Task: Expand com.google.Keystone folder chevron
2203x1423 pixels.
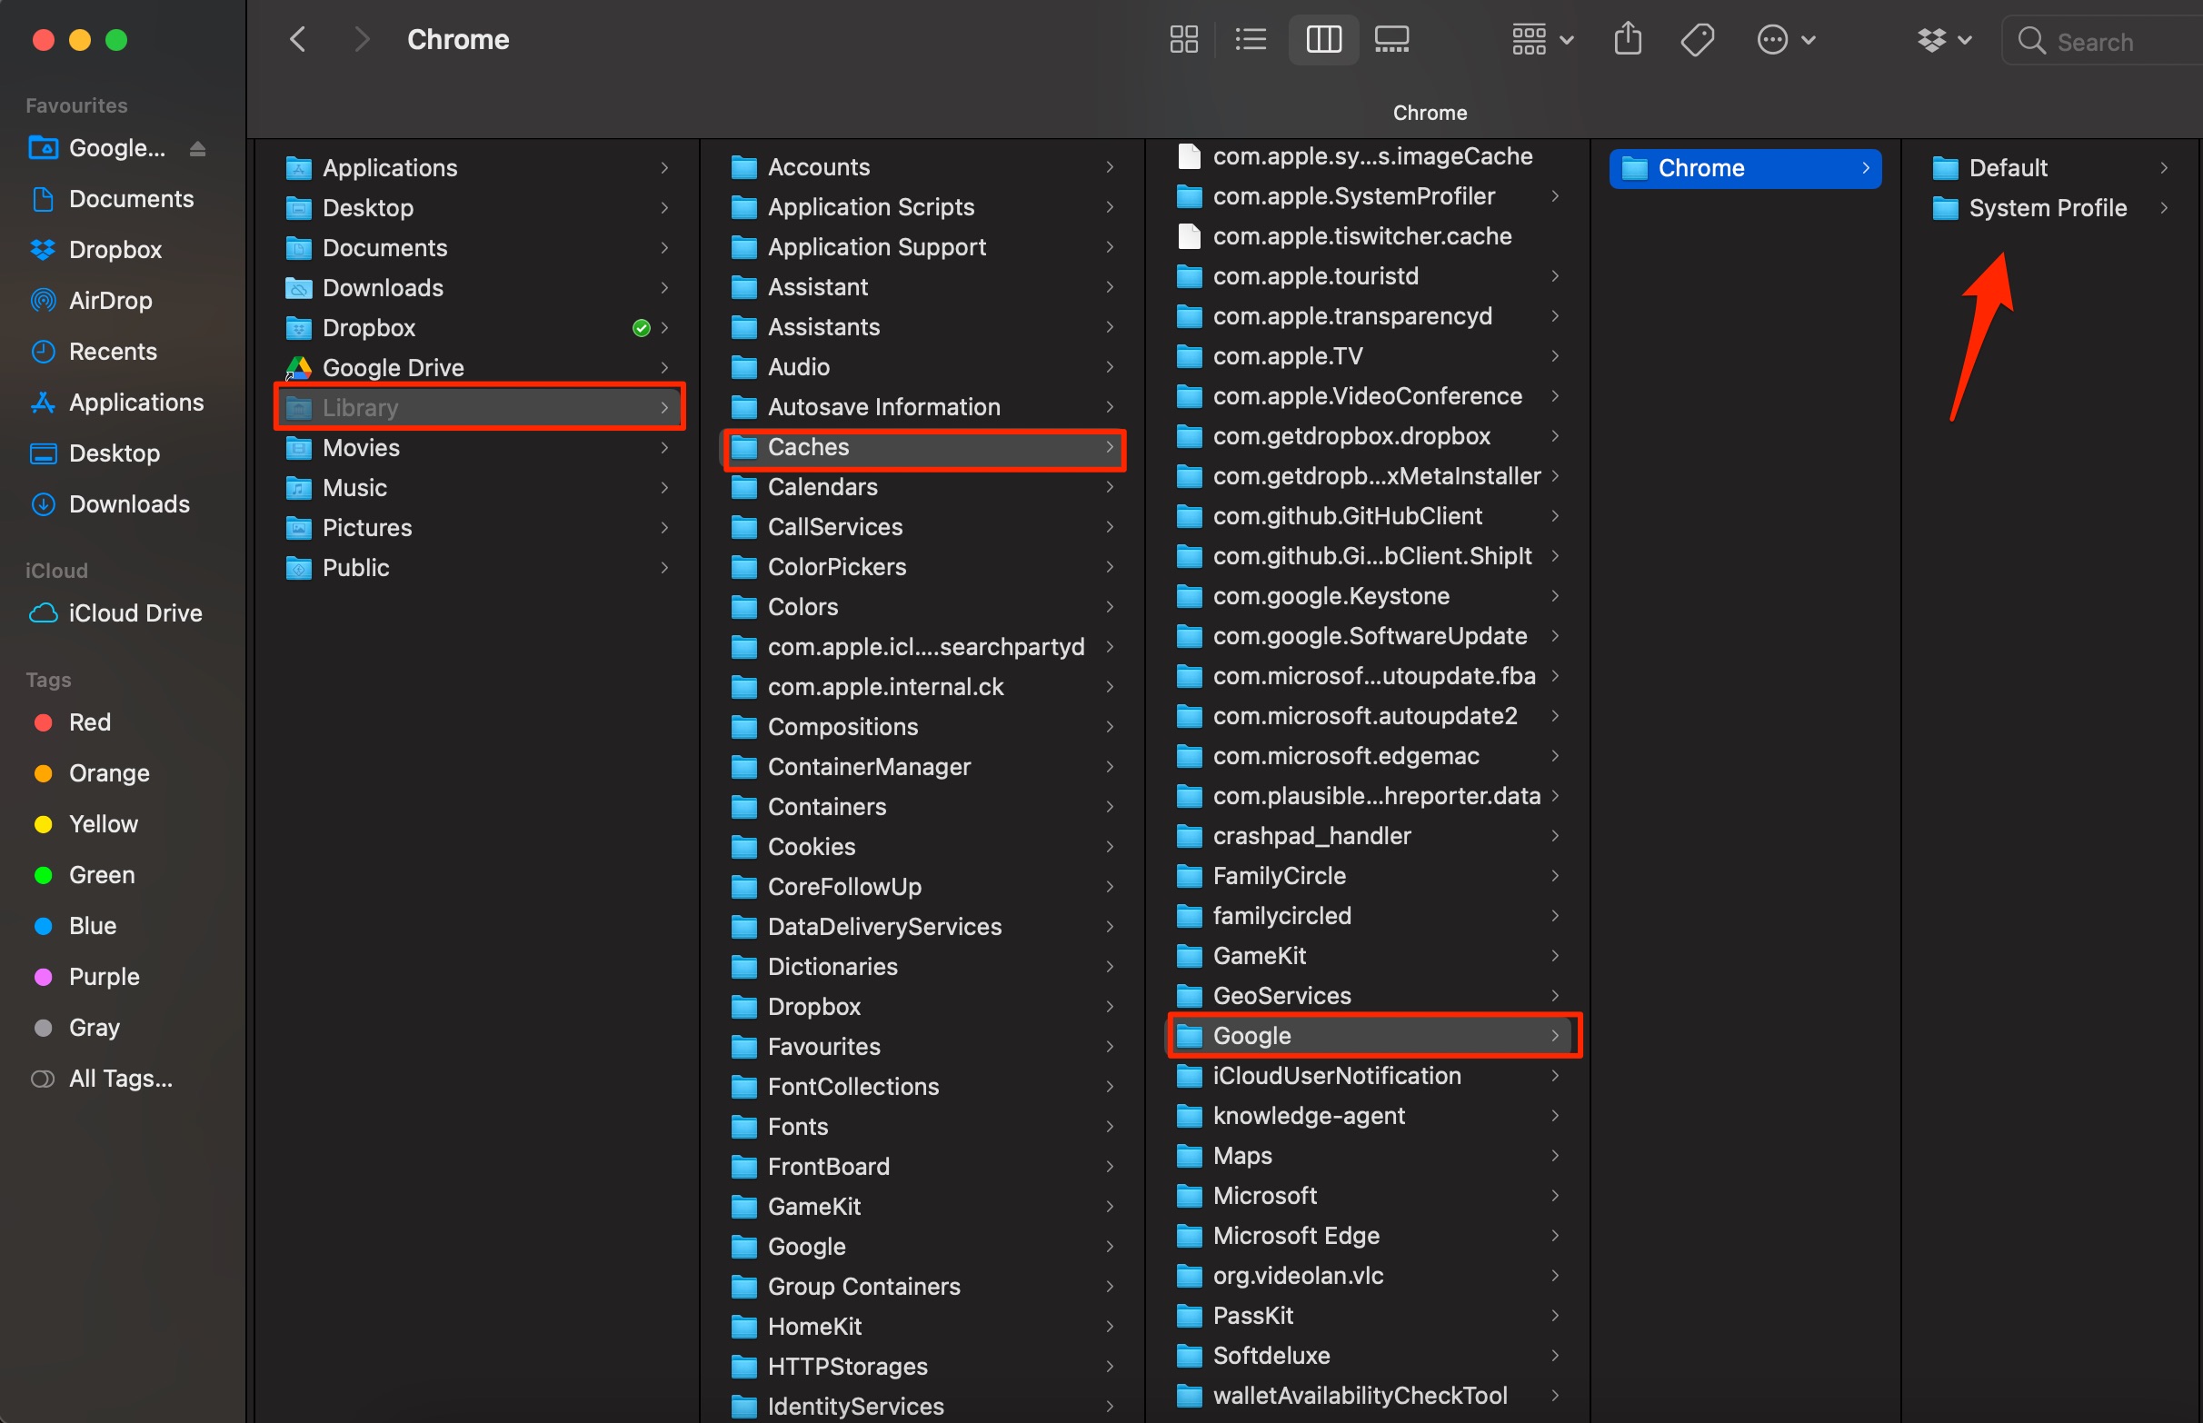Action: 1554,596
